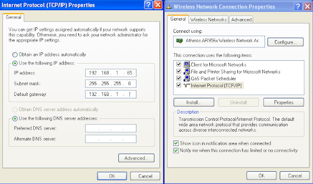Click the Alternate DNS server field
The image size is (313, 184).
(111, 139)
